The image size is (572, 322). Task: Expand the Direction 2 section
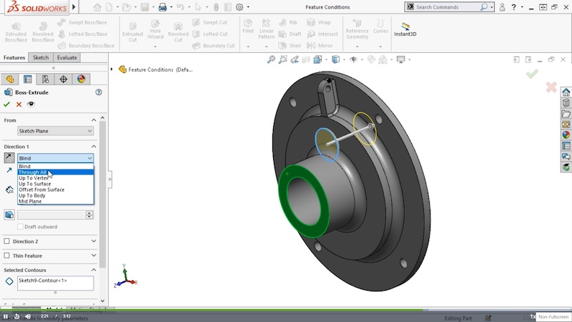point(94,241)
